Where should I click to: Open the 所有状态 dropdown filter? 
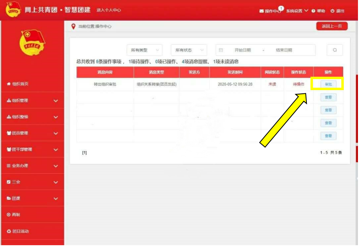(189, 50)
